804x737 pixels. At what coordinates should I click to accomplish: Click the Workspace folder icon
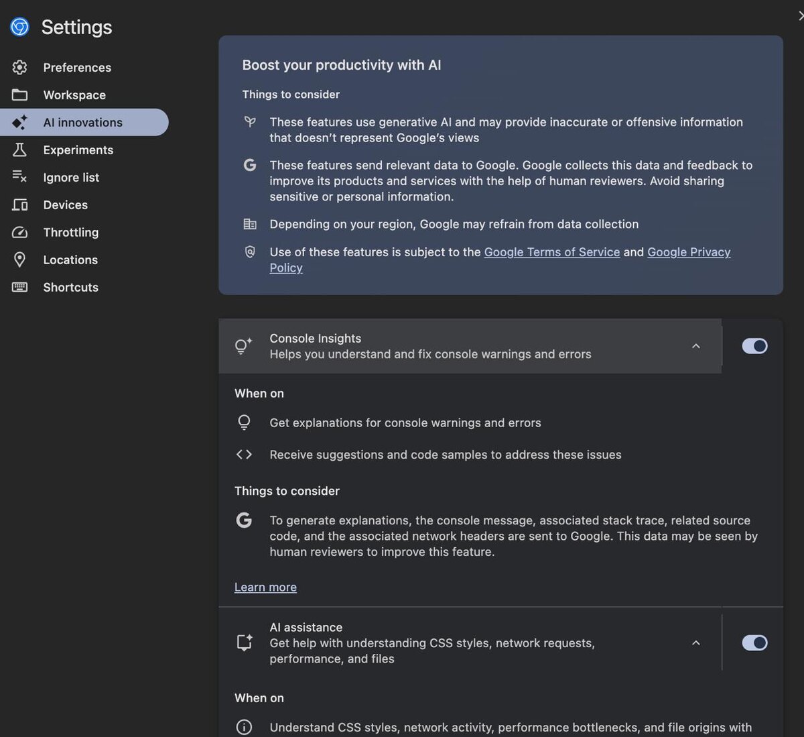(x=20, y=95)
